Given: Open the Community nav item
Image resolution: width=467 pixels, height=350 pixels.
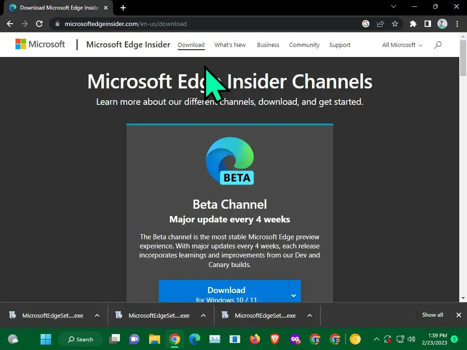Looking at the screenshot, I should (x=304, y=45).
